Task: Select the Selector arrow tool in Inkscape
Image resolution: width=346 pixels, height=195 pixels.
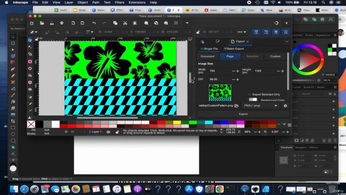Action: coord(30,40)
